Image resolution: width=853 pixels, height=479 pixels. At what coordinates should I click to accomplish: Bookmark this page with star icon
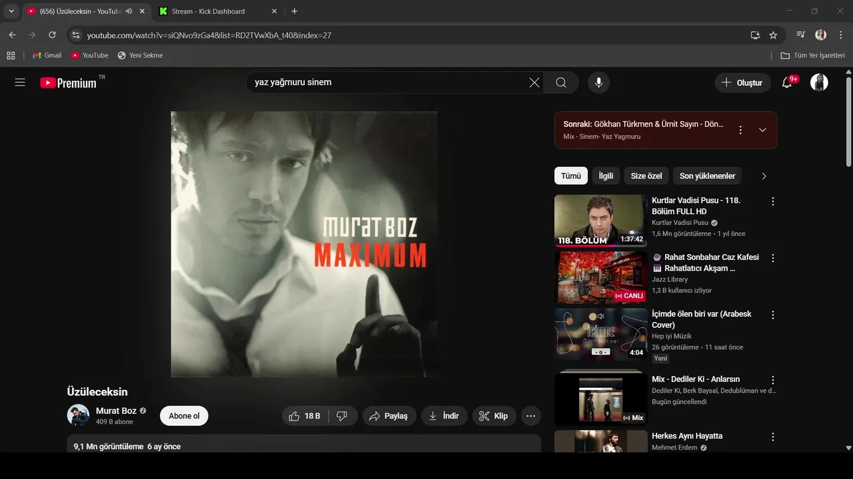tap(773, 35)
